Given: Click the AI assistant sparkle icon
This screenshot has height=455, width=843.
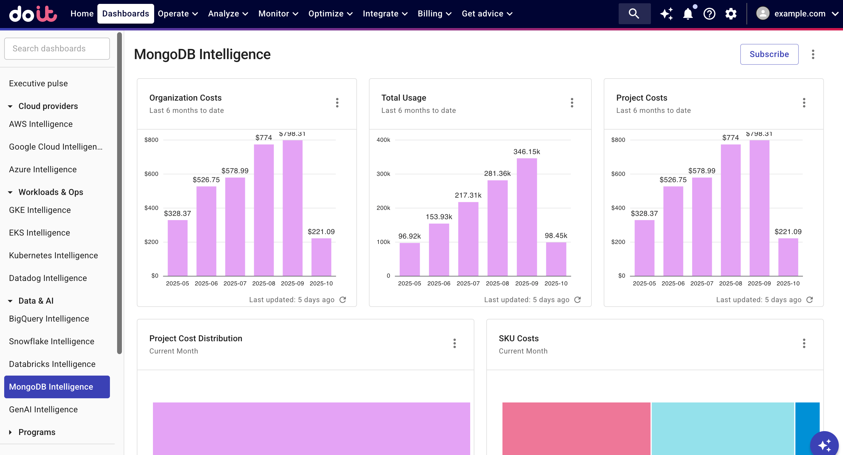Looking at the screenshot, I should click(x=667, y=13).
